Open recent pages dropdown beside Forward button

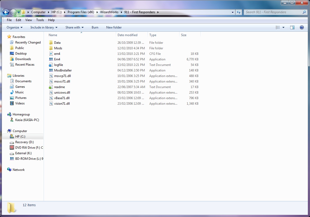coord(18,12)
